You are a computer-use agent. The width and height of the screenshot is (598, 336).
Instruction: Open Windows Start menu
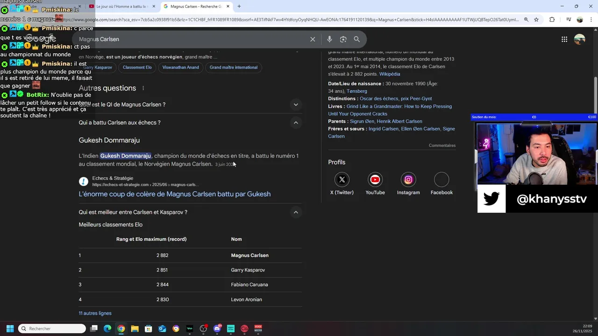click(x=10, y=329)
